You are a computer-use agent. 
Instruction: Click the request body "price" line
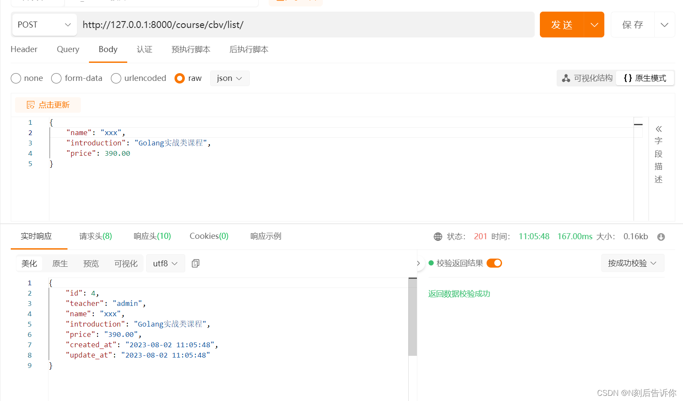tap(98, 154)
